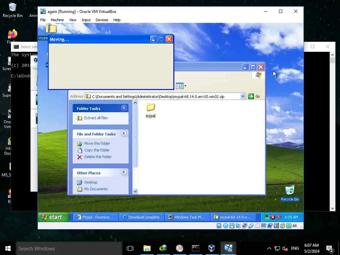The height and width of the screenshot is (255, 340).
Task: Click the green Task Manager tray icon in XP
Action: point(267,217)
